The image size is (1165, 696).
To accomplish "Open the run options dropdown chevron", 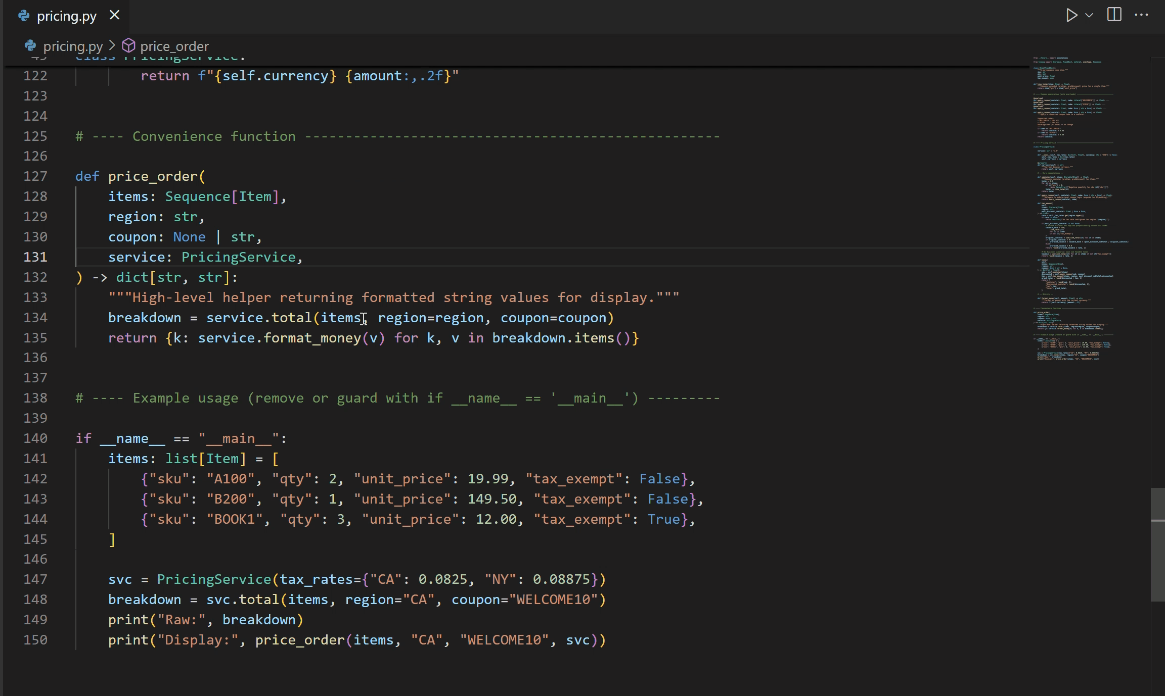I will (x=1089, y=15).
